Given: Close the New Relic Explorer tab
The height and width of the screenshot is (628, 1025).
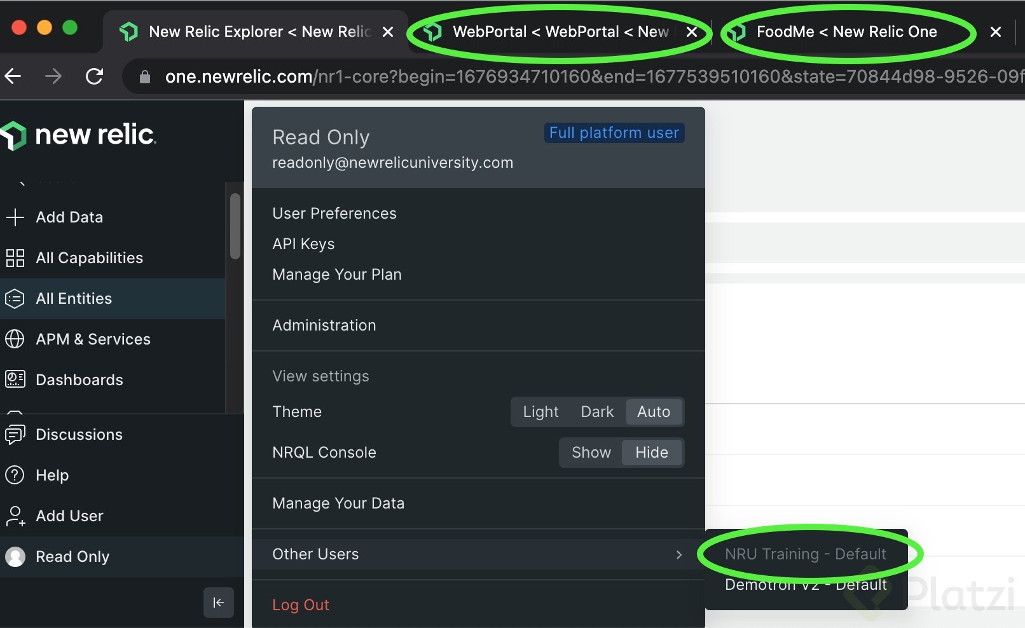Looking at the screenshot, I should pyautogui.click(x=387, y=32).
